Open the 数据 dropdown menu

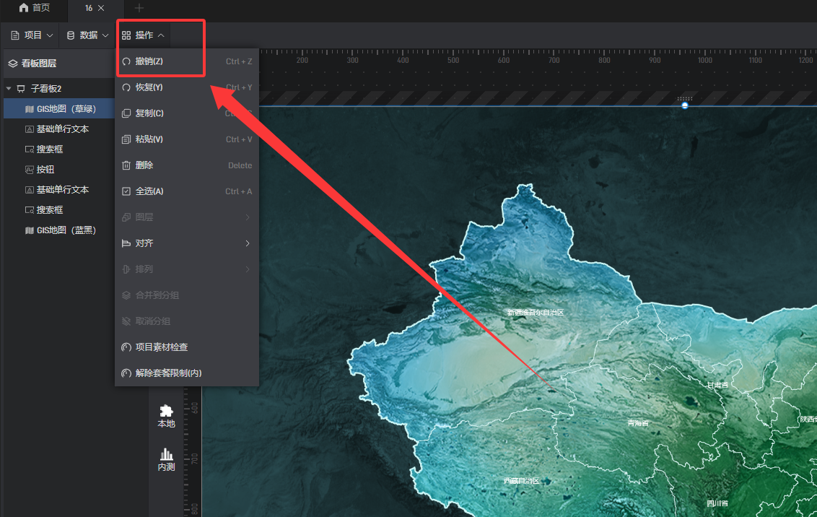click(87, 35)
